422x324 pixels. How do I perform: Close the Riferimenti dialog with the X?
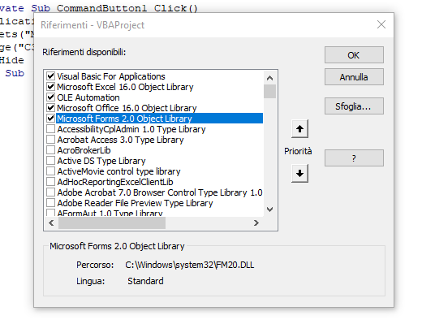click(381, 24)
